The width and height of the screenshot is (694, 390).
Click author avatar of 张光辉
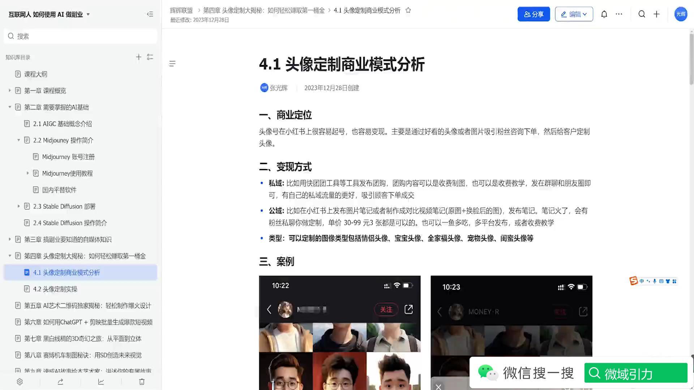click(x=264, y=88)
